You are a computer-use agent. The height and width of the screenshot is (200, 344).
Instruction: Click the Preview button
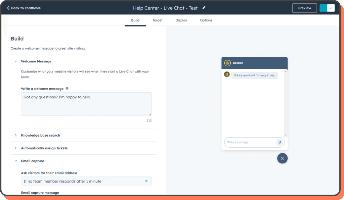pos(304,8)
